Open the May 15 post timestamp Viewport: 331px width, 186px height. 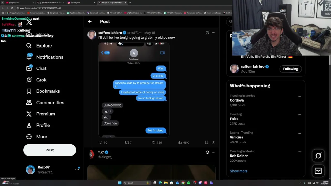(x=149, y=33)
